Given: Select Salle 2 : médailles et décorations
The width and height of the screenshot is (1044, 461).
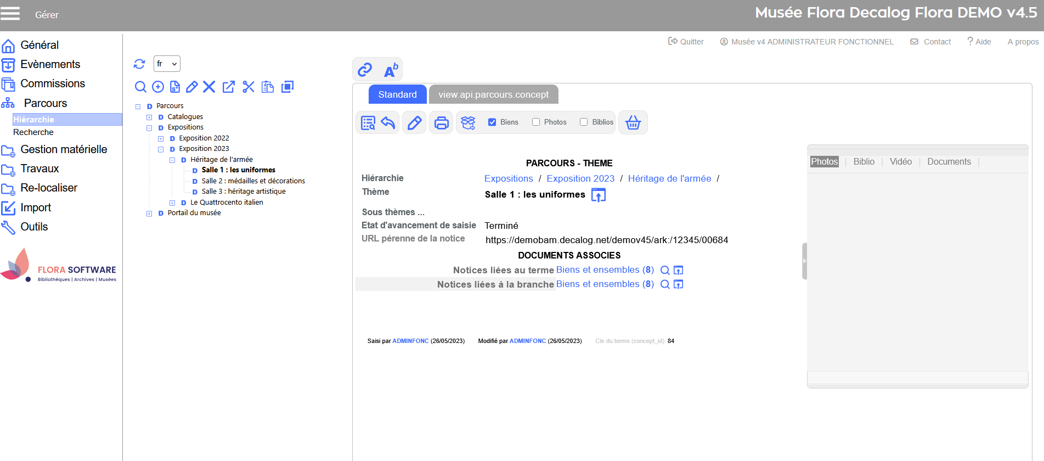Looking at the screenshot, I should [253, 181].
